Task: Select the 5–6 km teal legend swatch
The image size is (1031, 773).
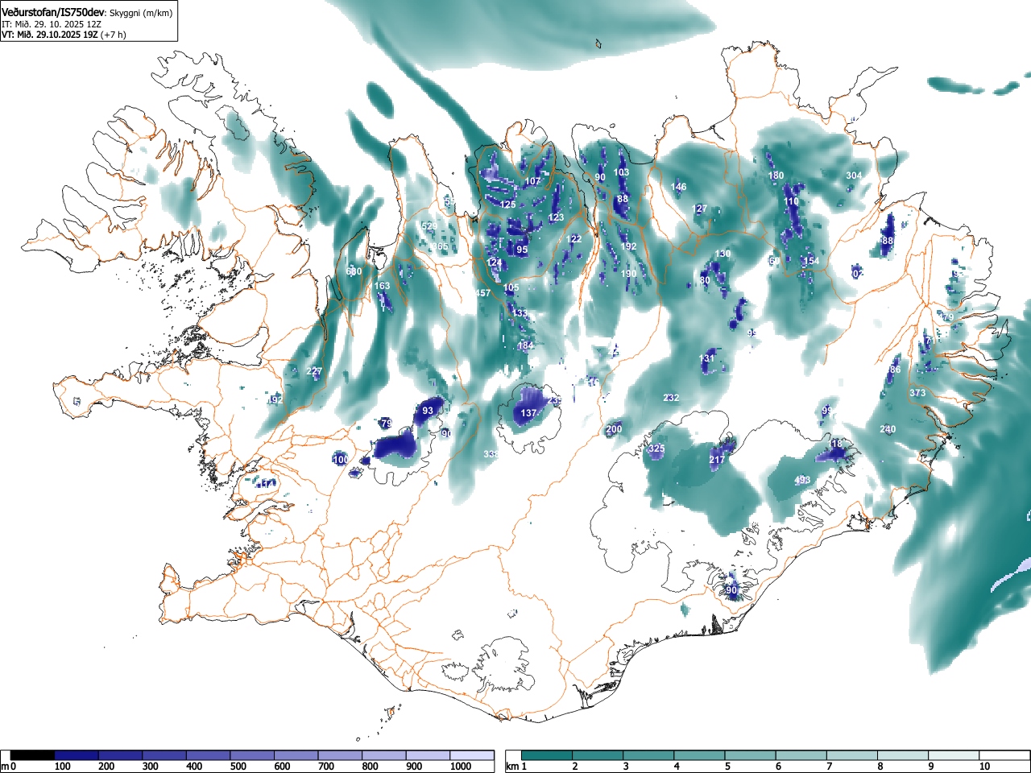Action: (751, 755)
